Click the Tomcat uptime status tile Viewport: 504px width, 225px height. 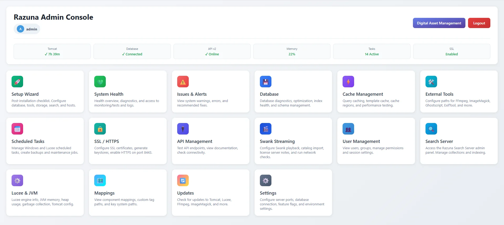(52, 51)
